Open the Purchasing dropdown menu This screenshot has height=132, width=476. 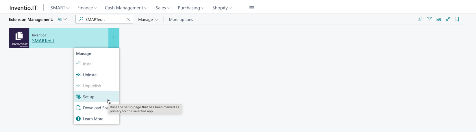coord(191,8)
